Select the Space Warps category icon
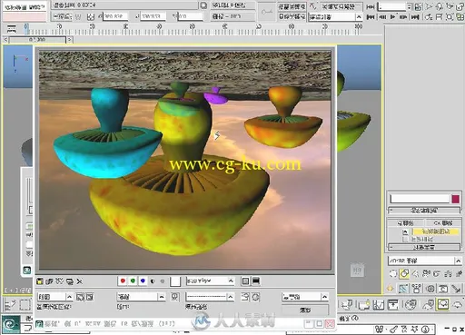This screenshot has height=335, width=465. [x=448, y=274]
